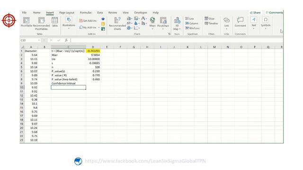
Task: Insert a PivotTable
Action: tap(27, 22)
